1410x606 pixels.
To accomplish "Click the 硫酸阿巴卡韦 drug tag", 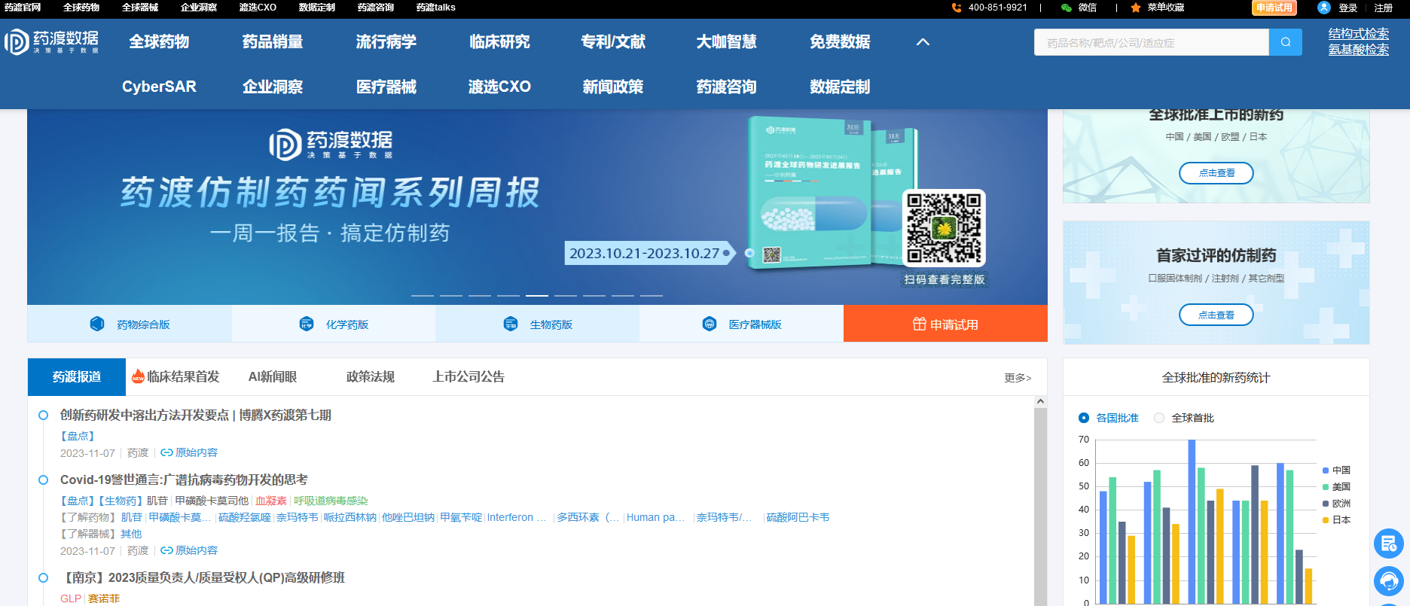I will pyautogui.click(x=798, y=517).
